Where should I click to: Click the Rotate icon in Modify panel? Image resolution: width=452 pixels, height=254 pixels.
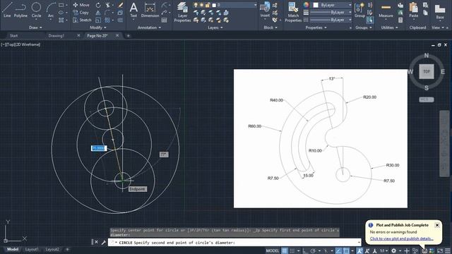pos(98,5)
